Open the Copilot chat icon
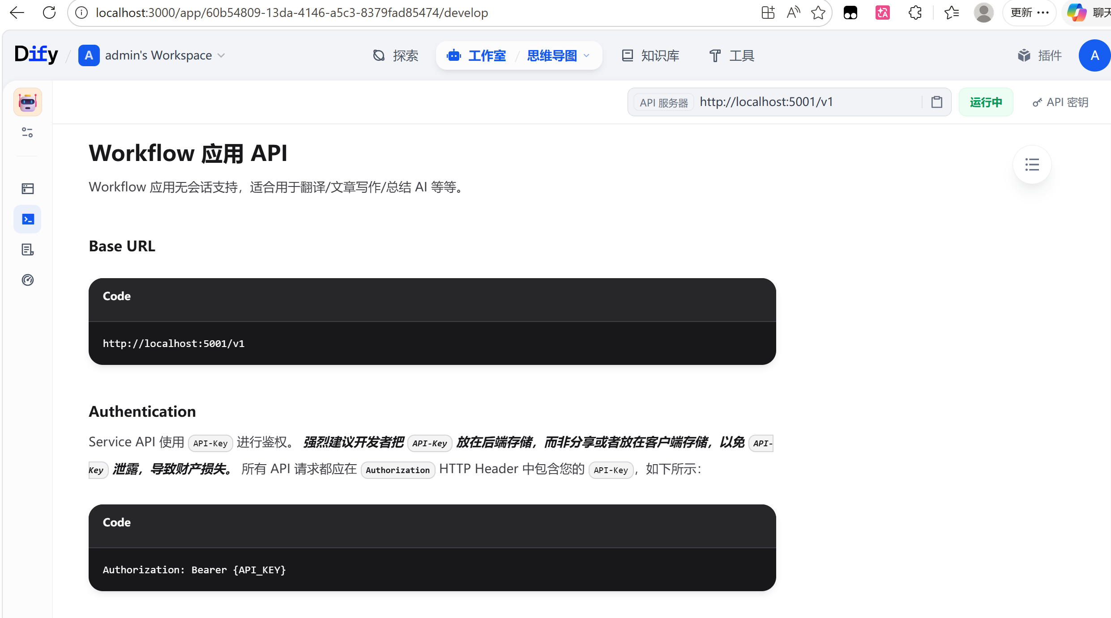Viewport: 1111px width, 618px height. point(1077,13)
